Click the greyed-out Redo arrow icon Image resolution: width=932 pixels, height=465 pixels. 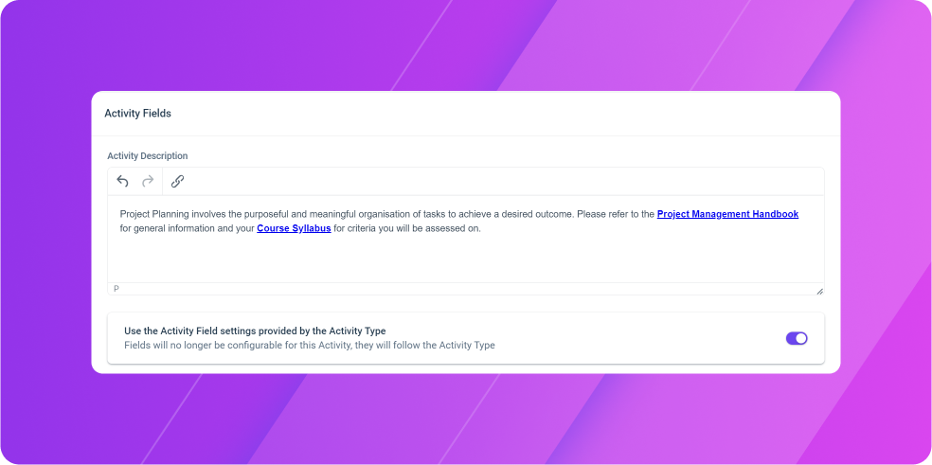click(x=148, y=182)
